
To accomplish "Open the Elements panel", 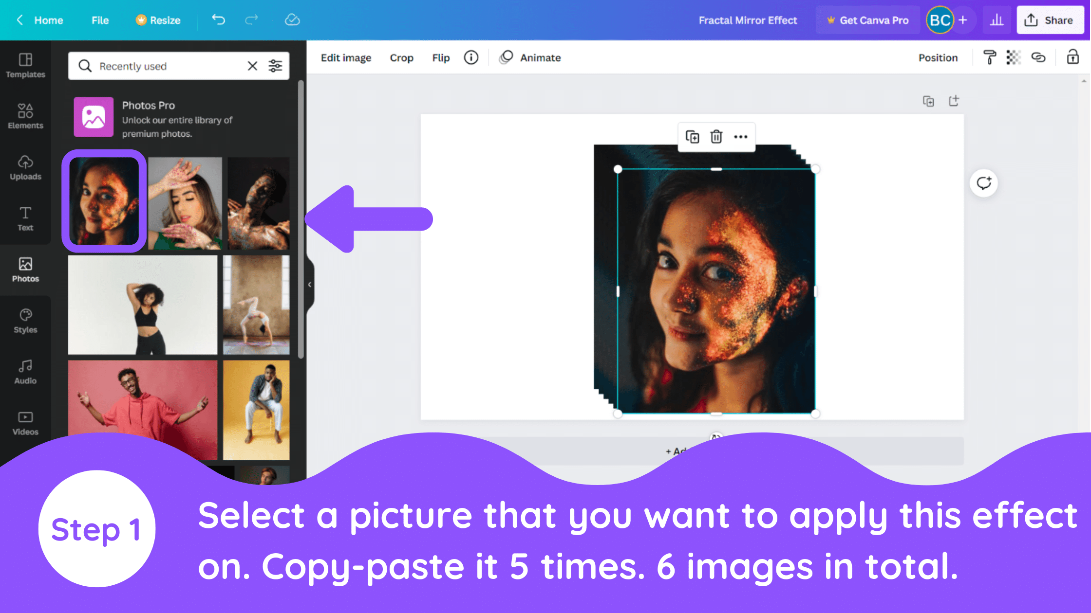I will 25,116.
